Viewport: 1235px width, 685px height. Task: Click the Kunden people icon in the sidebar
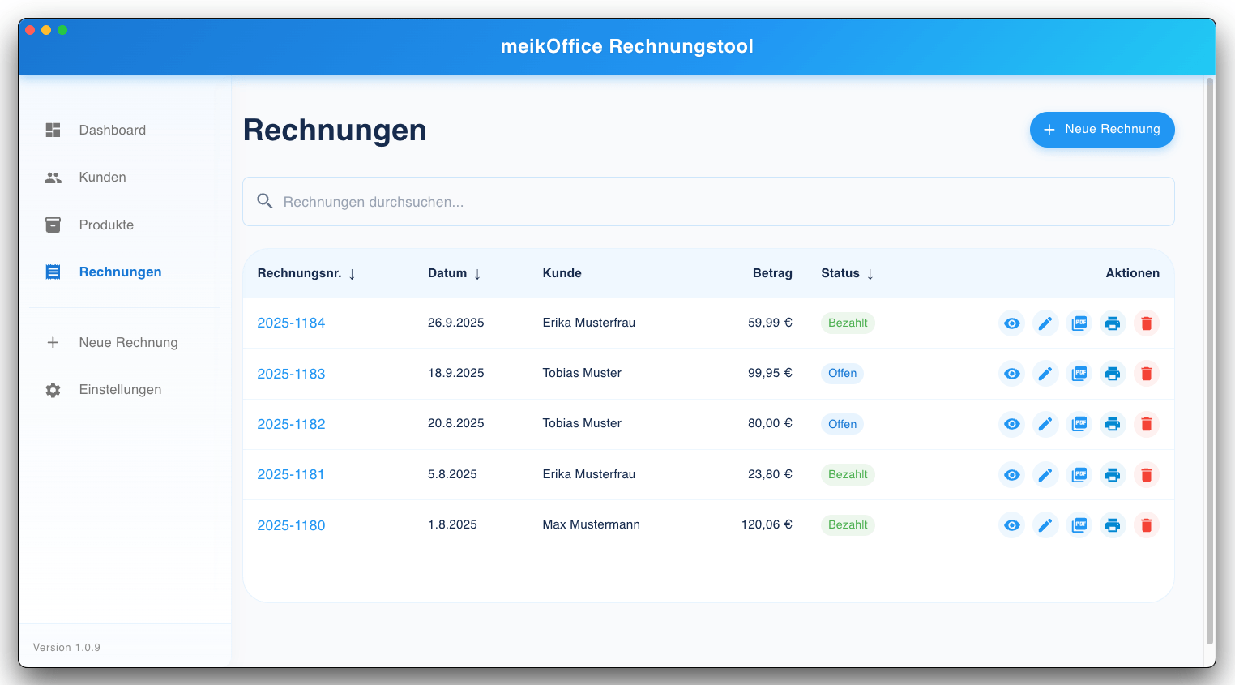pos(53,177)
